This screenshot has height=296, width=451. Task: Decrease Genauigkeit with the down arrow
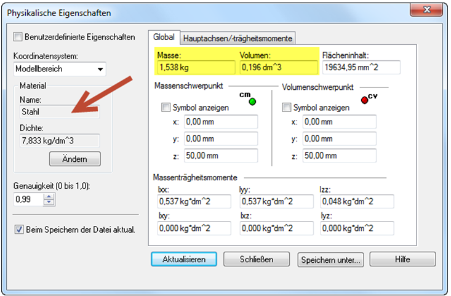[49, 202]
